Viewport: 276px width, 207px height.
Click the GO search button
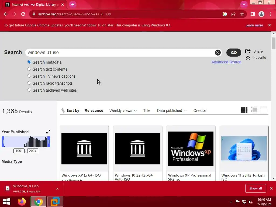(x=234, y=53)
